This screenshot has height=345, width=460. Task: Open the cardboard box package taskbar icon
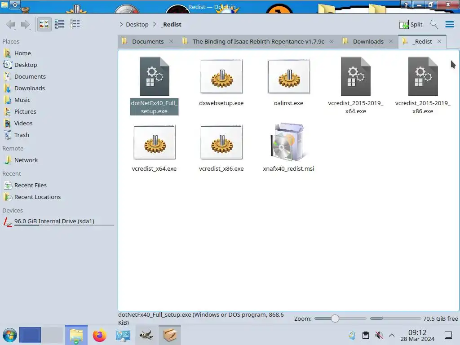coord(169,335)
